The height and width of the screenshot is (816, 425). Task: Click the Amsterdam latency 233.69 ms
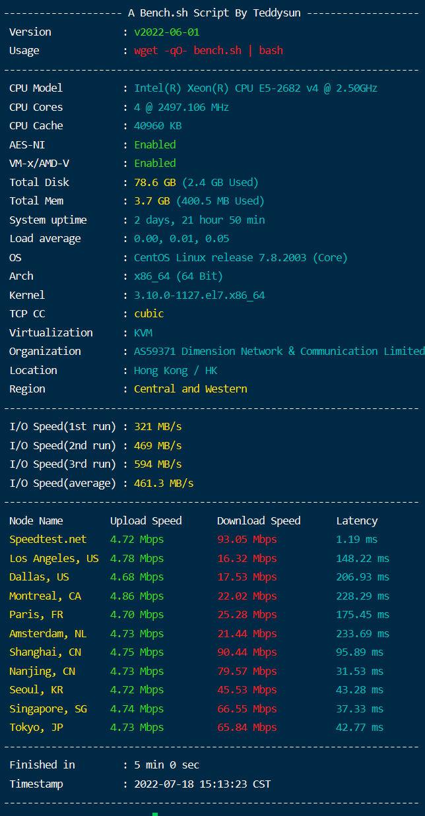coord(363,633)
